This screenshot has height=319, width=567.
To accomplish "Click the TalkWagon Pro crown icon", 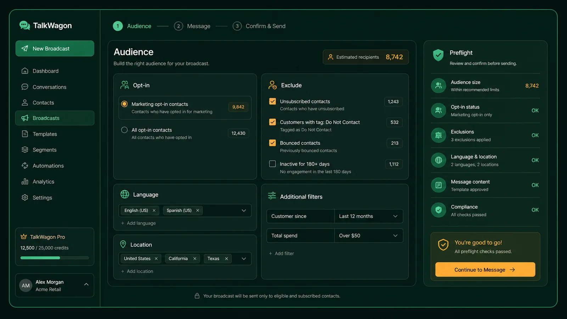I will (x=24, y=236).
